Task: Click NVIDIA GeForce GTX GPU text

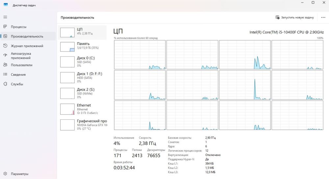Action: pos(92,125)
